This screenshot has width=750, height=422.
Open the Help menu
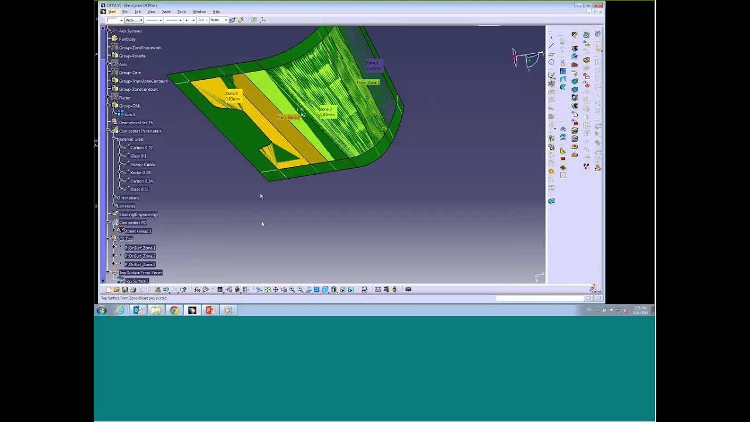pos(216,12)
